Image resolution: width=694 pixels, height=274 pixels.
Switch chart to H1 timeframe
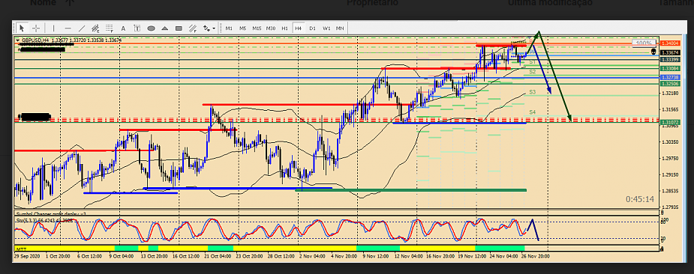click(x=284, y=28)
